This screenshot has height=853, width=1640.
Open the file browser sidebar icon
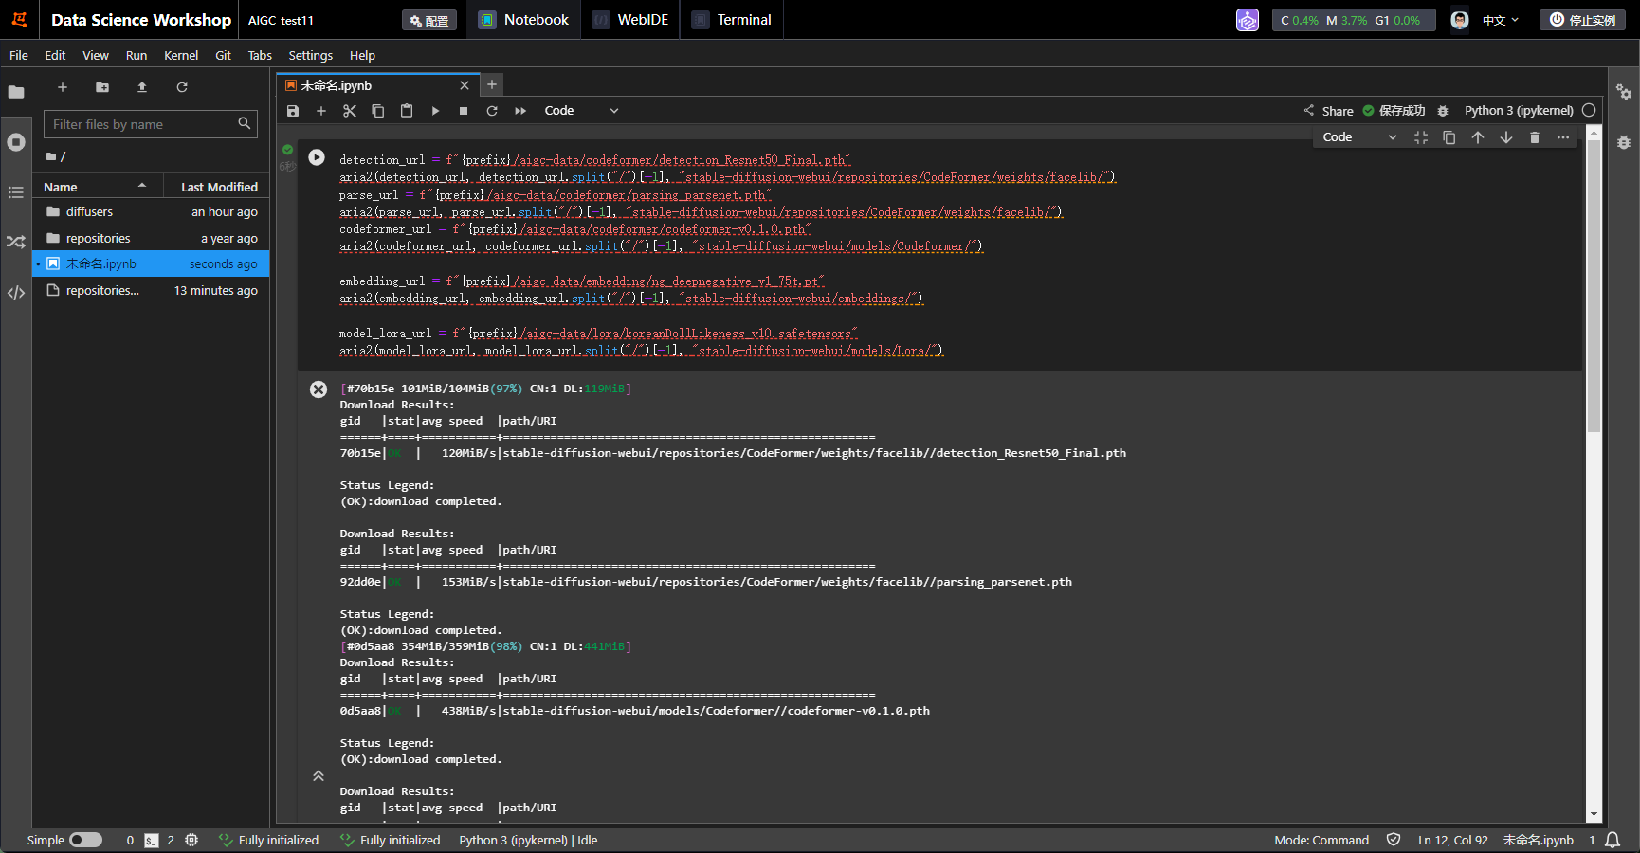pos(16,92)
